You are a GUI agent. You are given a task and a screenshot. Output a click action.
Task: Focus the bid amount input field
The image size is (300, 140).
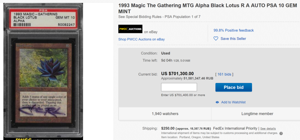[179, 87]
